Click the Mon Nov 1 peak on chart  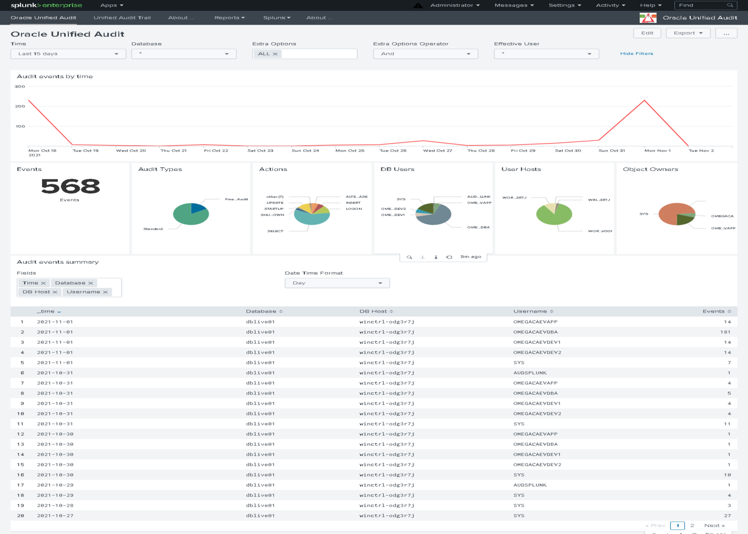pyautogui.click(x=644, y=100)
